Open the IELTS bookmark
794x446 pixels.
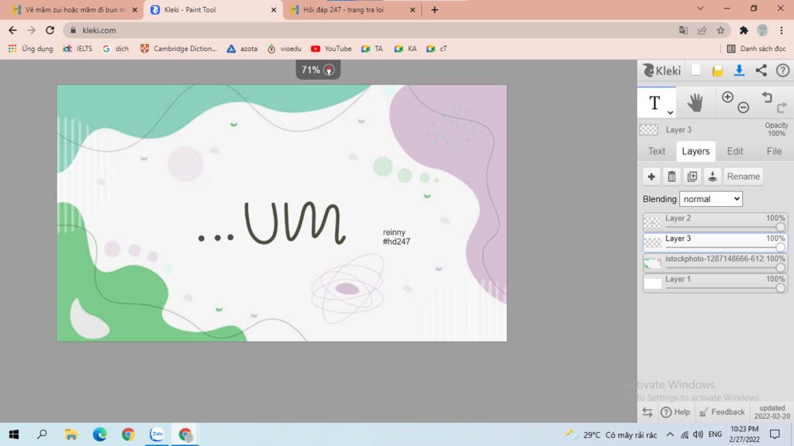tap(78, 49)
